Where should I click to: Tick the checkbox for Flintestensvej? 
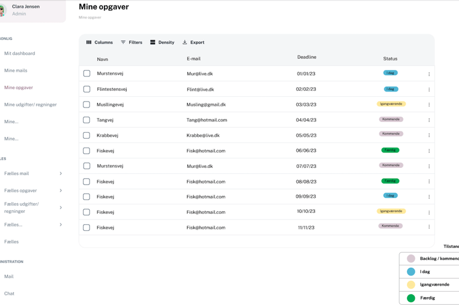87,89
